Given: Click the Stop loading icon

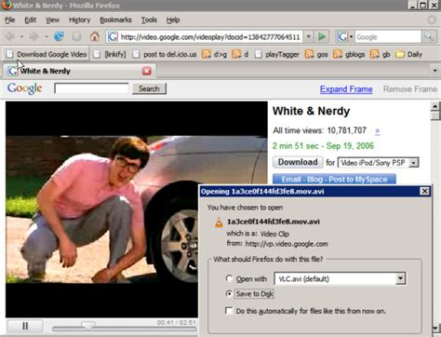Looking at the screenshot, I should click(x=76, y=36).
